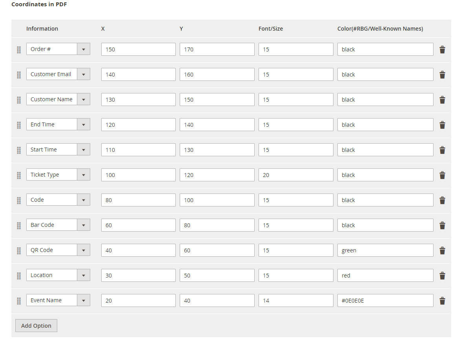The image size is (459, 345).
Task: Click drag handle of End Time row
Action: click(x=19, y=125)
